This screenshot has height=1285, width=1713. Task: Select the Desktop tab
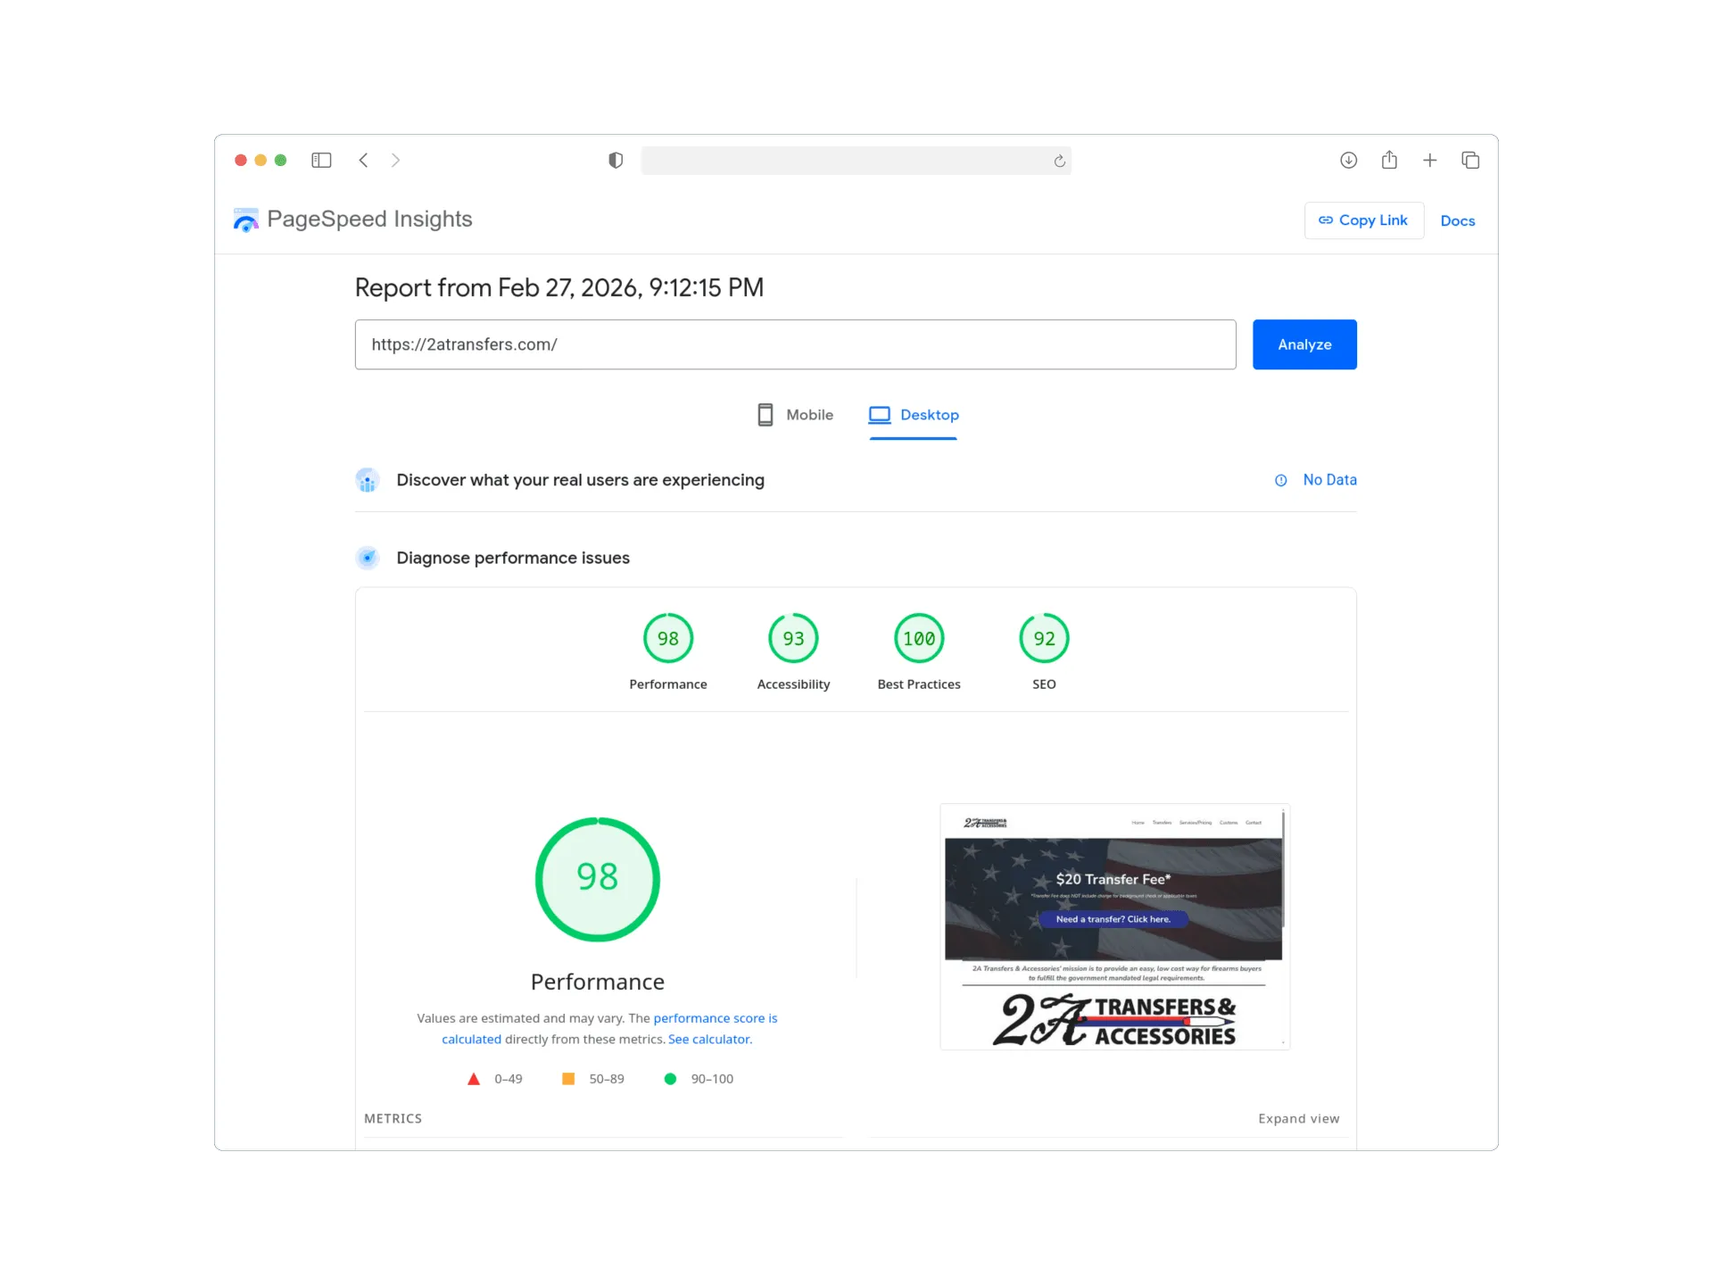tap(914, 415)
